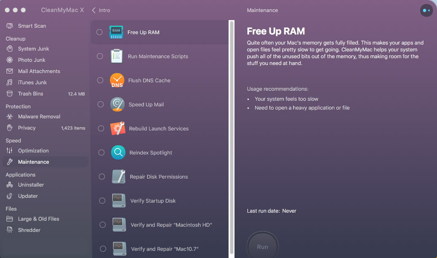Select Verify and Repair "Macintosh HD" row
Screen dimensions: 437x258
(171, 225)
